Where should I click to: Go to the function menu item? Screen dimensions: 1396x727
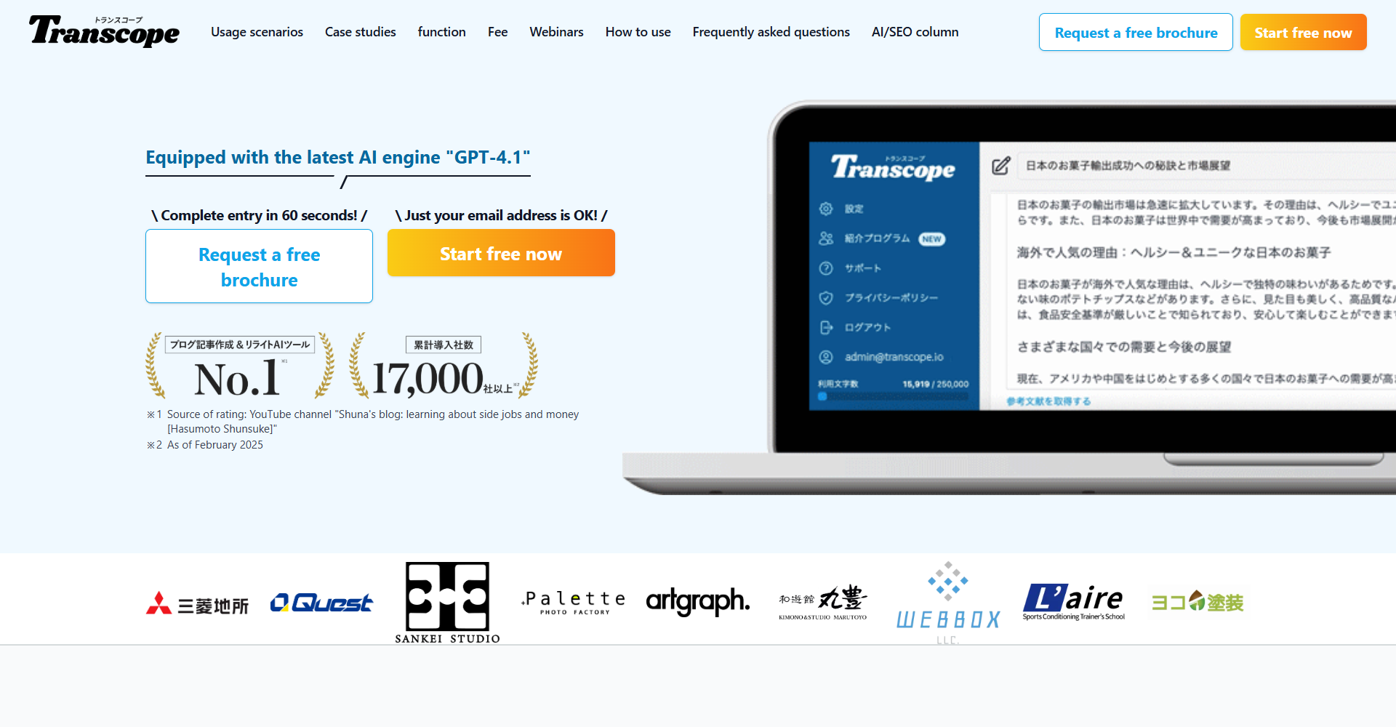point(441,32)
